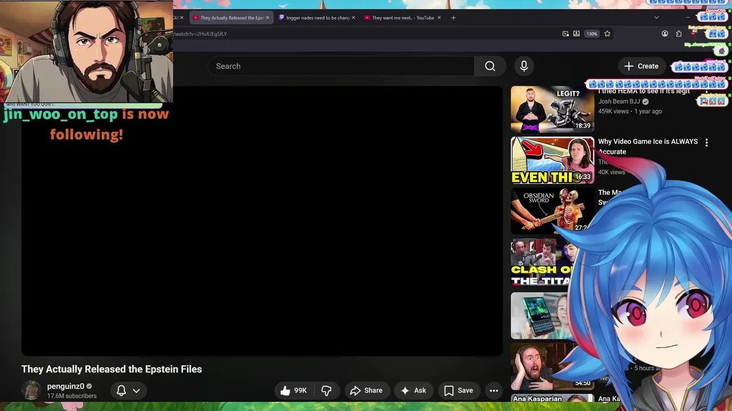Focus the YouTube Search field
Screen dimensions: 732x411
(341, 66)
